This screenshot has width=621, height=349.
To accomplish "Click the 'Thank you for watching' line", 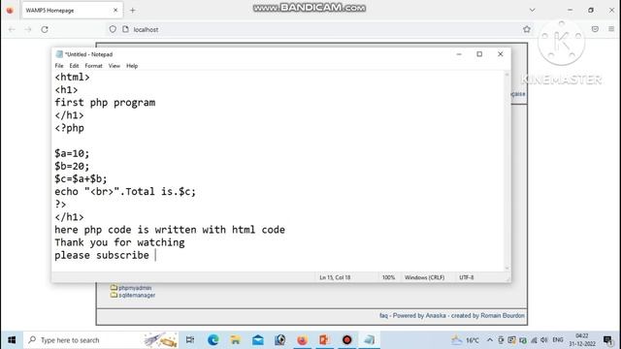I will (119, 242).
